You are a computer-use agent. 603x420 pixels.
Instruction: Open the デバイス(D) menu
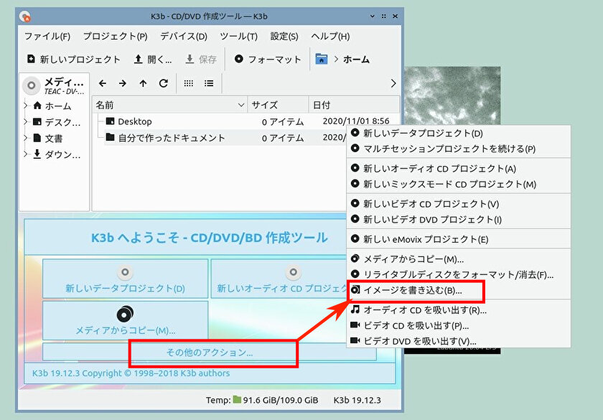pyautogui.click(x=184, y=36)
